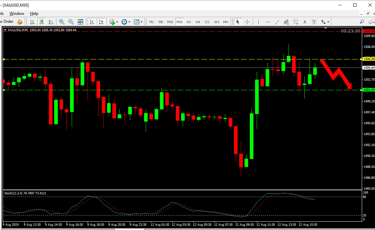This screenshot has width=375, height=230.
Task: Select the M5 timeframe
Action: [x=161, y=22]
